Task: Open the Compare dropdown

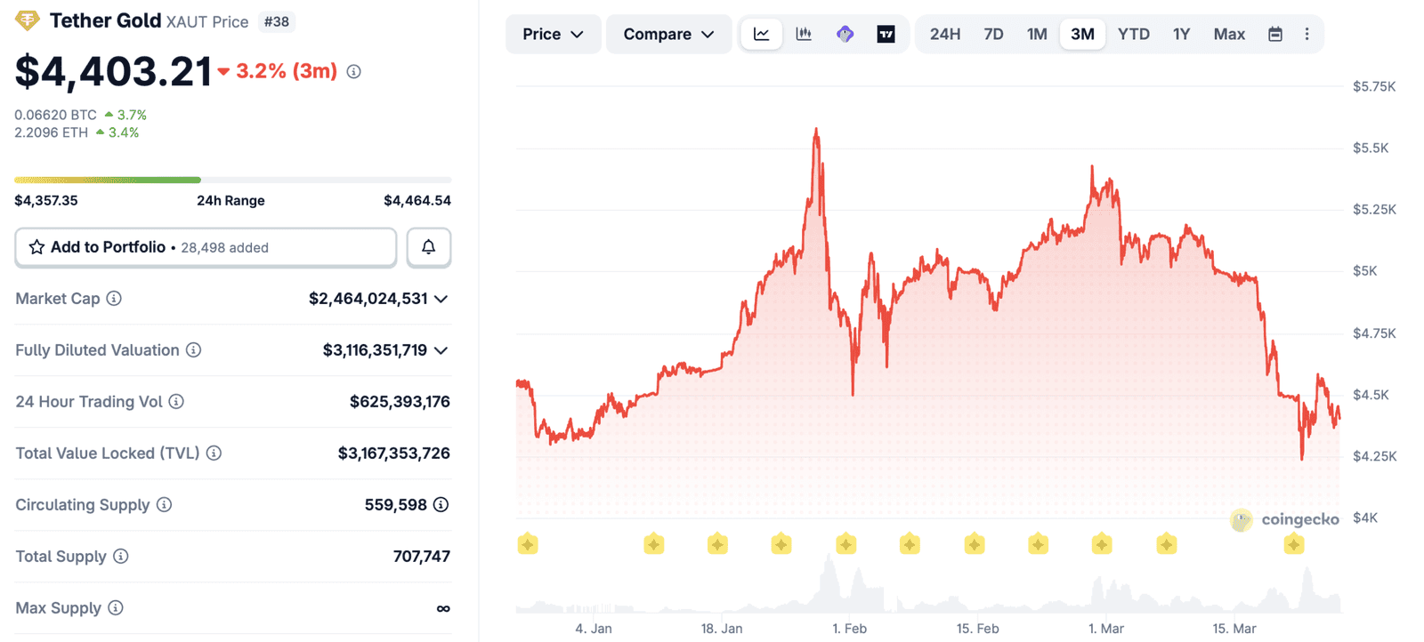Action: tap(668, 34)
